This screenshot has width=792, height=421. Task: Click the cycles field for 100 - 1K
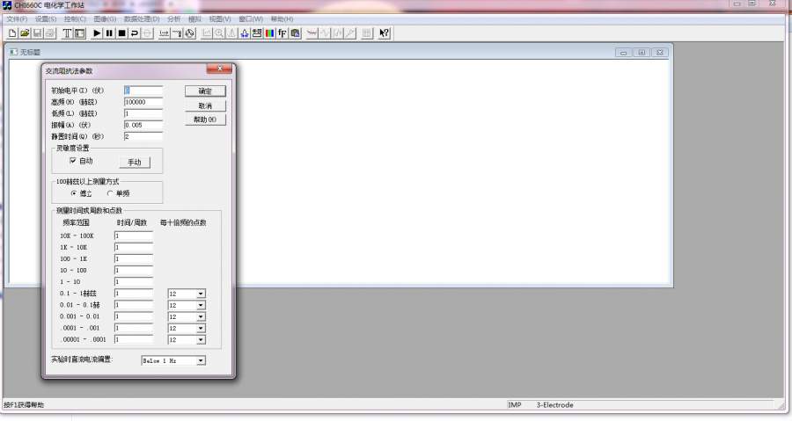point(134,259)
